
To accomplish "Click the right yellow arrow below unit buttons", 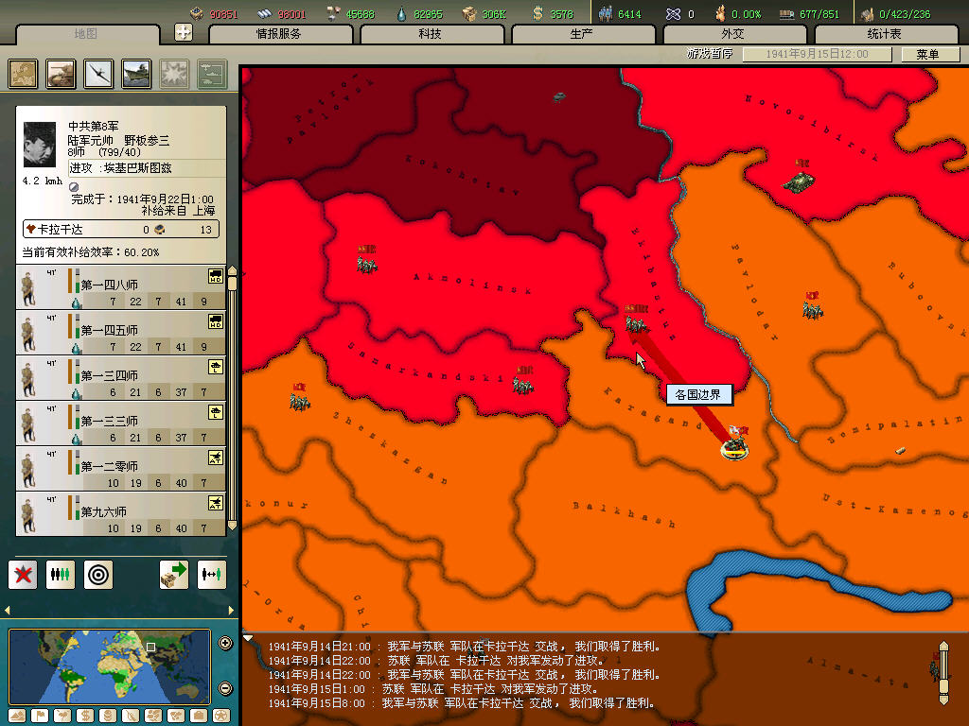I will pos(231,610).
